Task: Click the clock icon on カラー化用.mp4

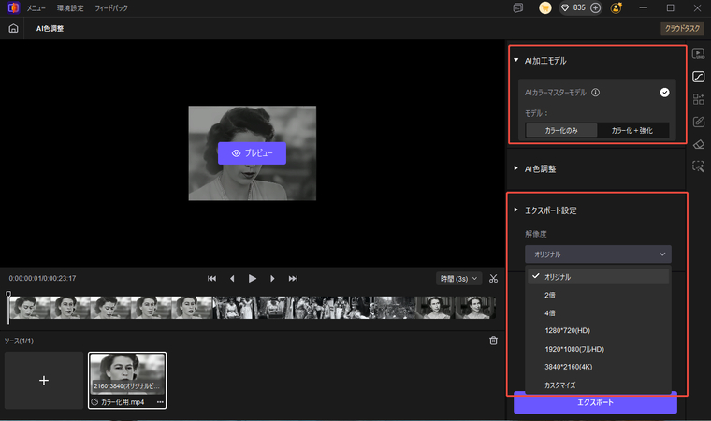Action: [x=94, y=402]
